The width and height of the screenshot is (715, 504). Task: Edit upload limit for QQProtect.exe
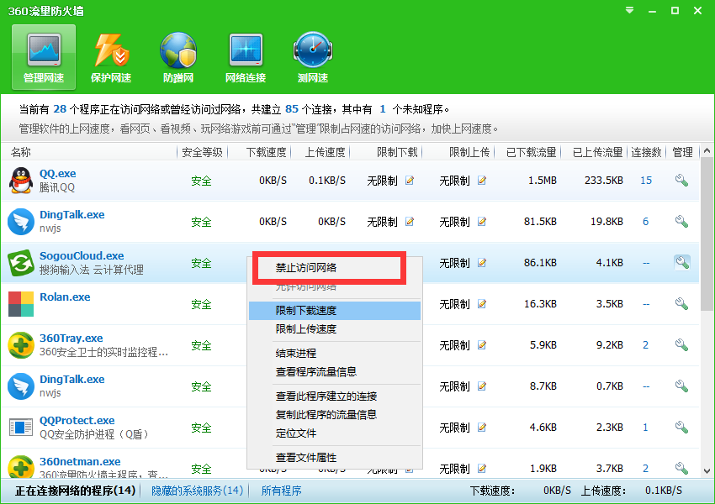(x=482, y=427)
